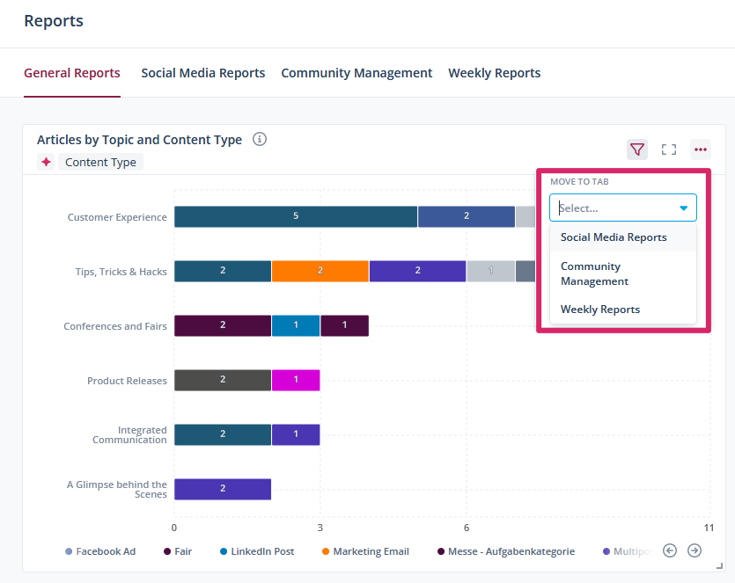The image size is (735, 583).
Task: Click the Content Type chip
Action: (x=100, y=162)
